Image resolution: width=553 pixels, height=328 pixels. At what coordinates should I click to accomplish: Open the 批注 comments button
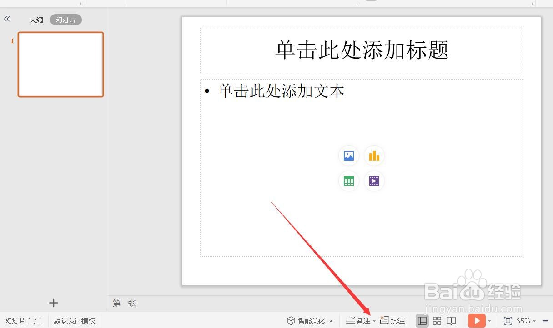(x=392, y=321)
